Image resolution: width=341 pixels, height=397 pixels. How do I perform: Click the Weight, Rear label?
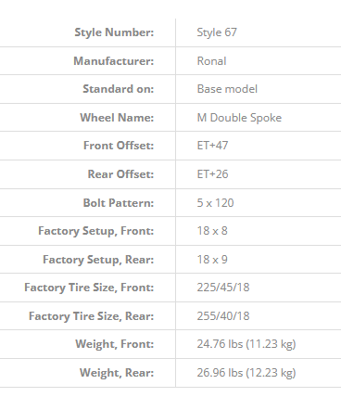coord(117,373)
